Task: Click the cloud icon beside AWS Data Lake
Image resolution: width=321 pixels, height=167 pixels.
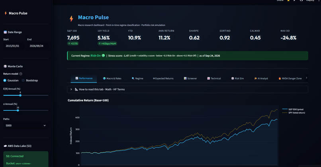Action: tap(5, 146)
